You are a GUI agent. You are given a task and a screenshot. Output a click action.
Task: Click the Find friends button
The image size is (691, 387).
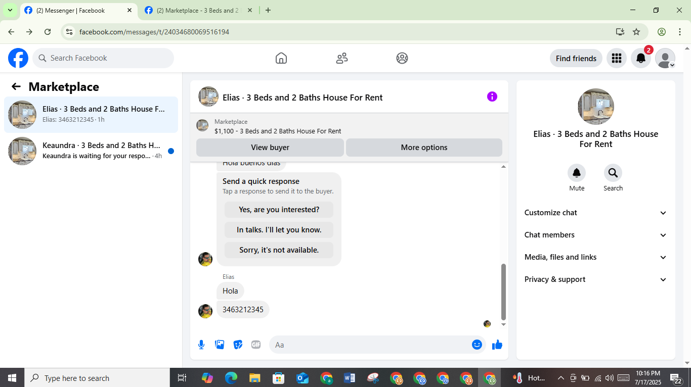point(576,58)
